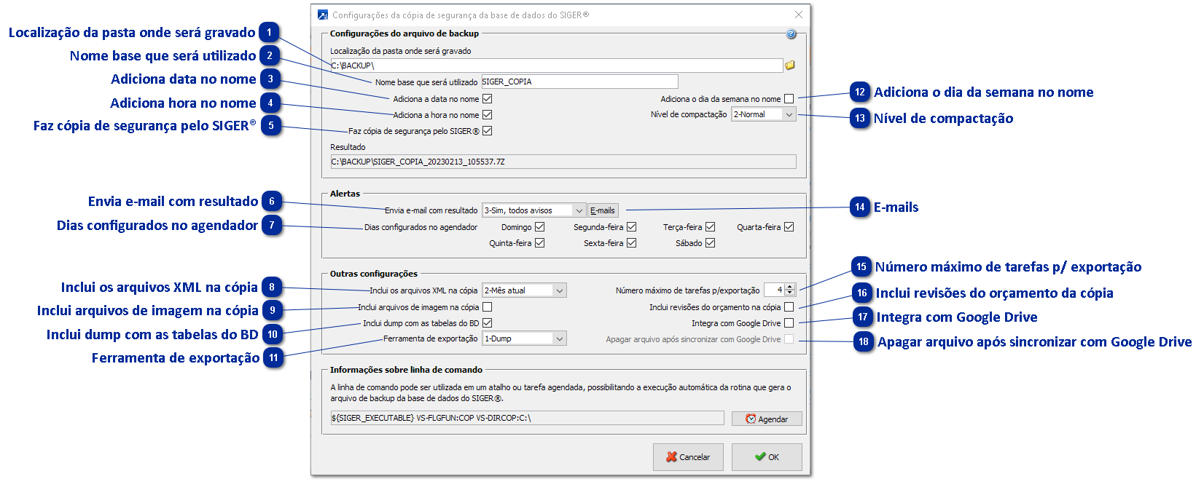Toggle the Domingo checkbox
This screenshot has width=1204, height=487.
540,227
